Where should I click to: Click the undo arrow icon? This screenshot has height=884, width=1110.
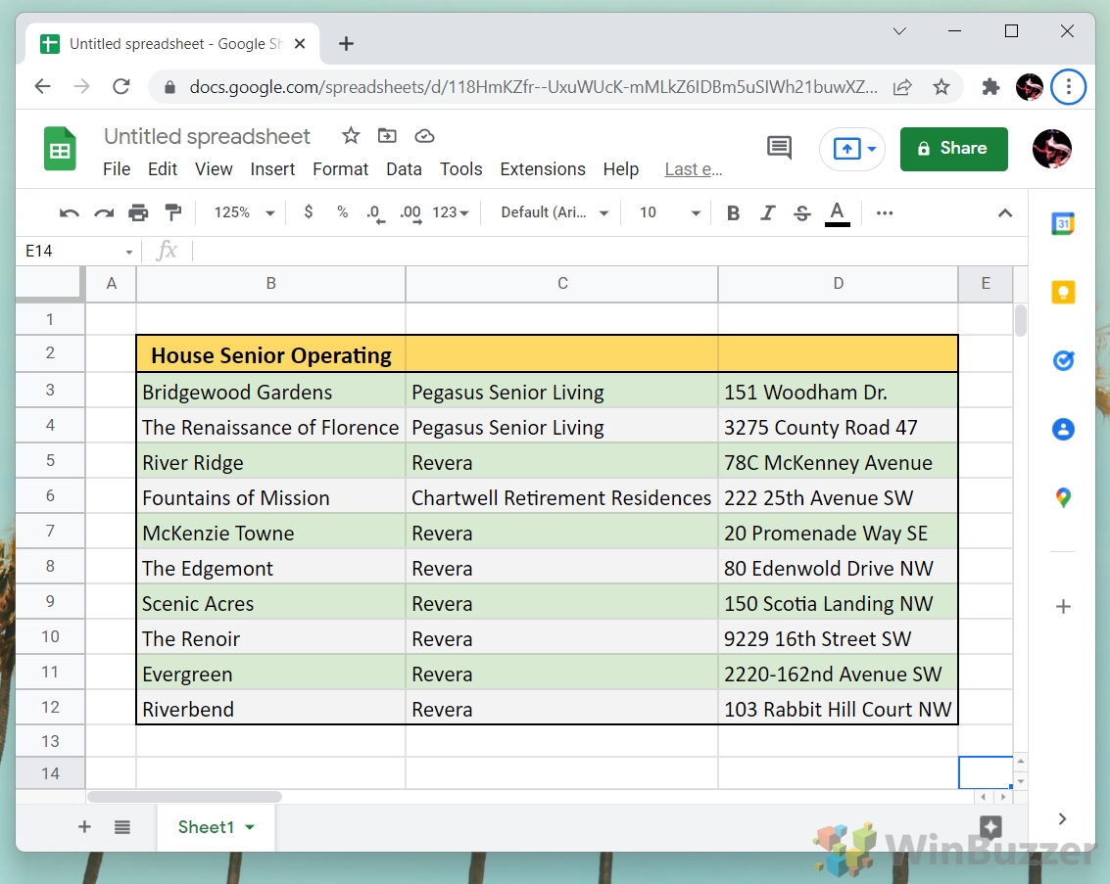(x=69, y=212)
